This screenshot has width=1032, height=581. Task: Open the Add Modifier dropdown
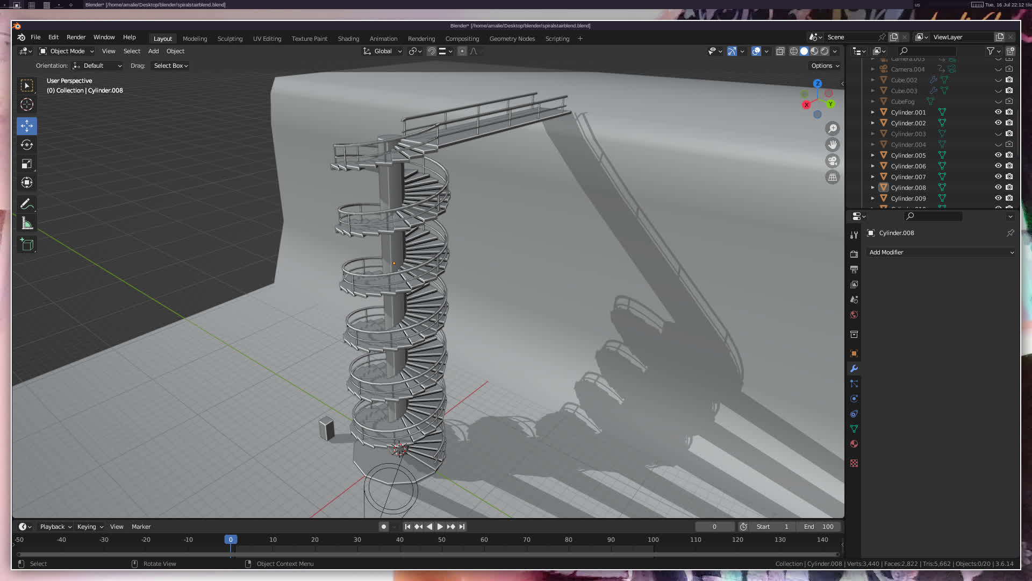[x=941, y=252]
